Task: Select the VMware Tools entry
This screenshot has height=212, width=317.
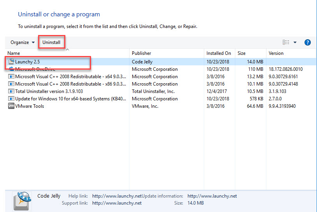Action: pyautogui.click(x=161, y=106)
